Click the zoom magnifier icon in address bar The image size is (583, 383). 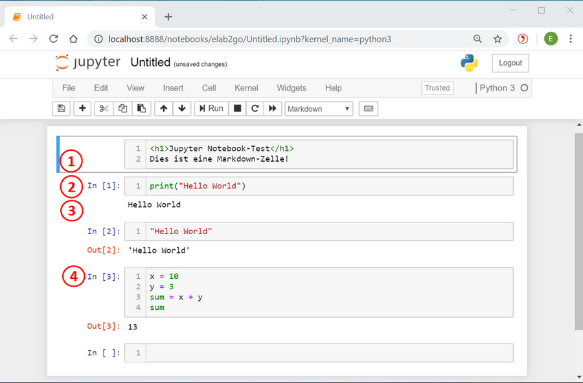click(x=477, y=39)
